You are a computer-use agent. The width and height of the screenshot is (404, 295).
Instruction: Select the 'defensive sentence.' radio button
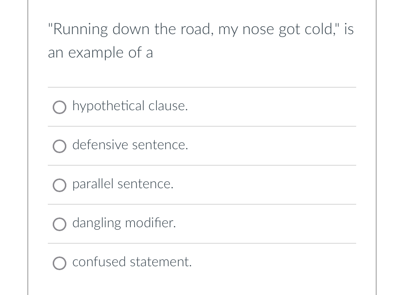pos(59,146)
